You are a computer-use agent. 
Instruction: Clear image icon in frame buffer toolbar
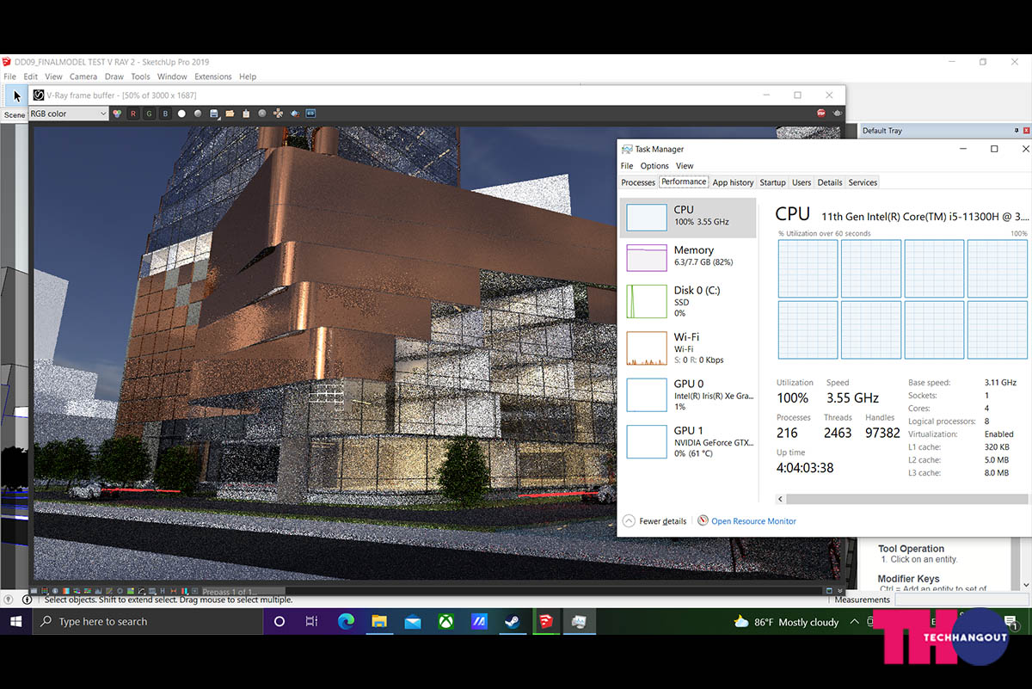(x=246, y=114)
